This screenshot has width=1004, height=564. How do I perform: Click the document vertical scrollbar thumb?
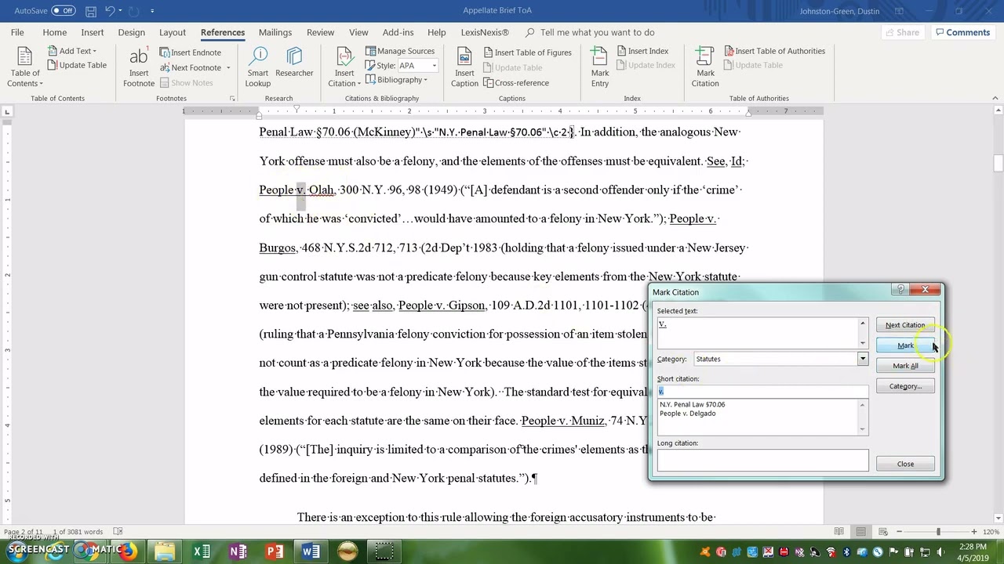click(998, 163)
